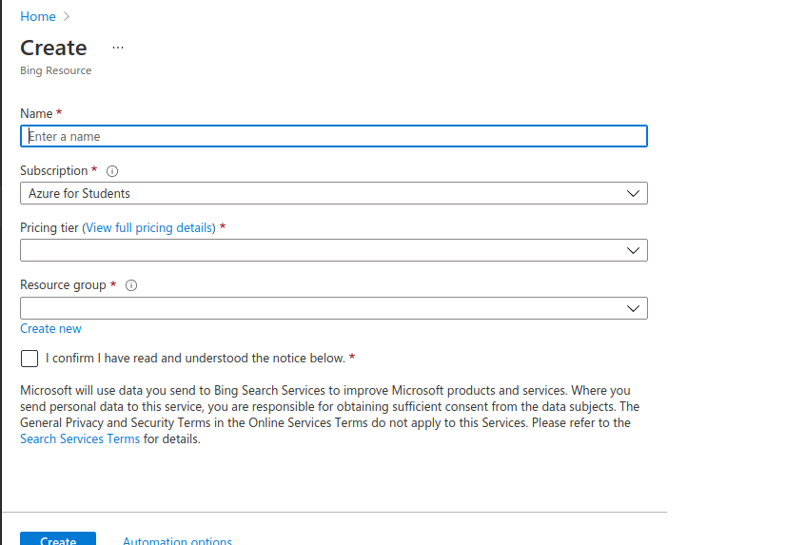
Task: Show info tooltip for Resource group
Action: (131, 285)
